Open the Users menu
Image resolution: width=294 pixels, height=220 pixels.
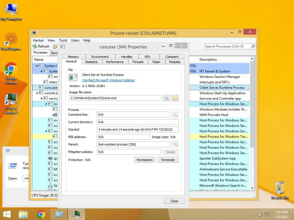pyautogui.click(x=75, y=40)
